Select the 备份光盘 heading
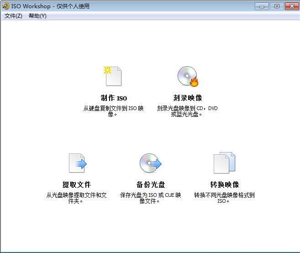 pyautogui.click(x=151, y=184)
